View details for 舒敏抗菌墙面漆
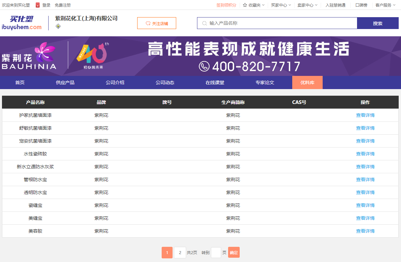Viewport: 401px width, 262px height. [x=365, y=128]
